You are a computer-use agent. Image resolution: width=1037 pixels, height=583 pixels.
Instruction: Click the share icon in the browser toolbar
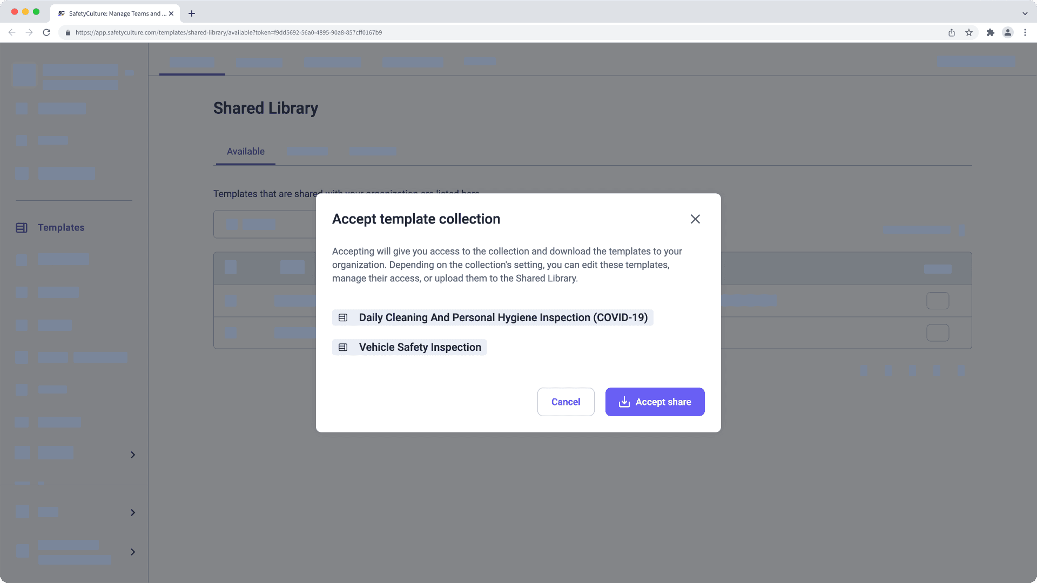[x=951, y=32]
